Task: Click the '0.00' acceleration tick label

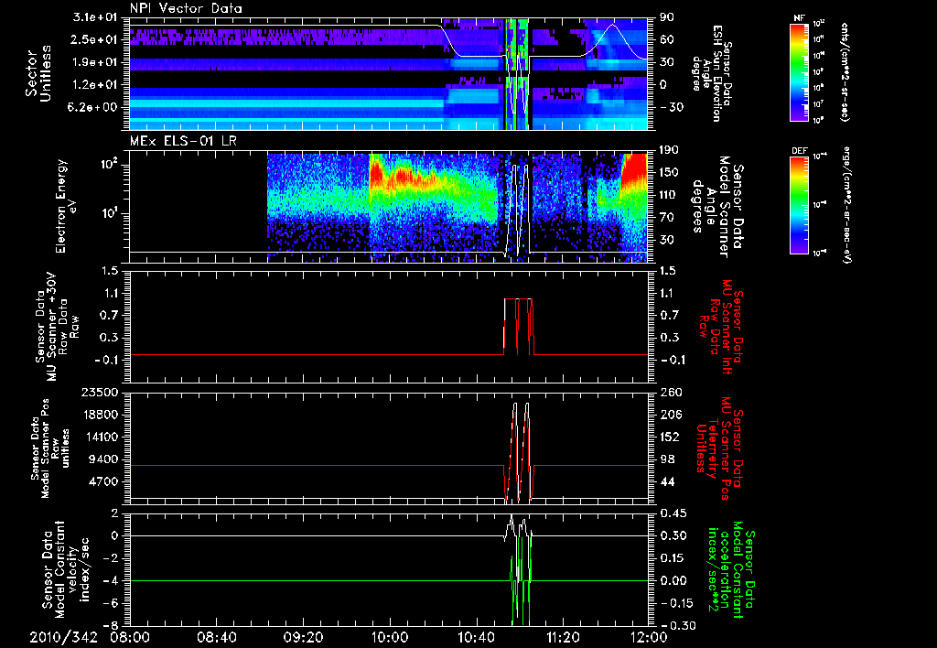Action: 673,581
